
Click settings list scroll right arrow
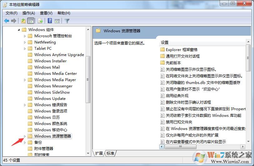click(x=243, y=147)
